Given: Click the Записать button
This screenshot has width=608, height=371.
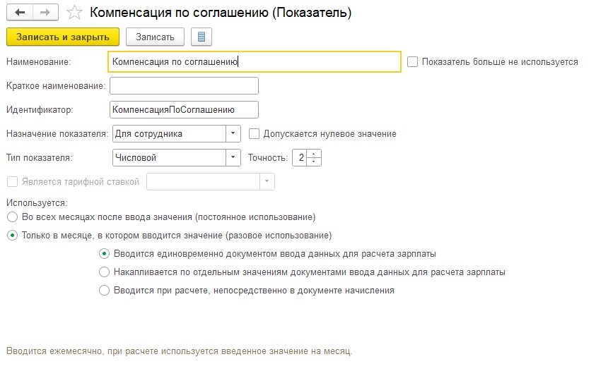Looking at the screenshot, I should (x=155, y=37).
